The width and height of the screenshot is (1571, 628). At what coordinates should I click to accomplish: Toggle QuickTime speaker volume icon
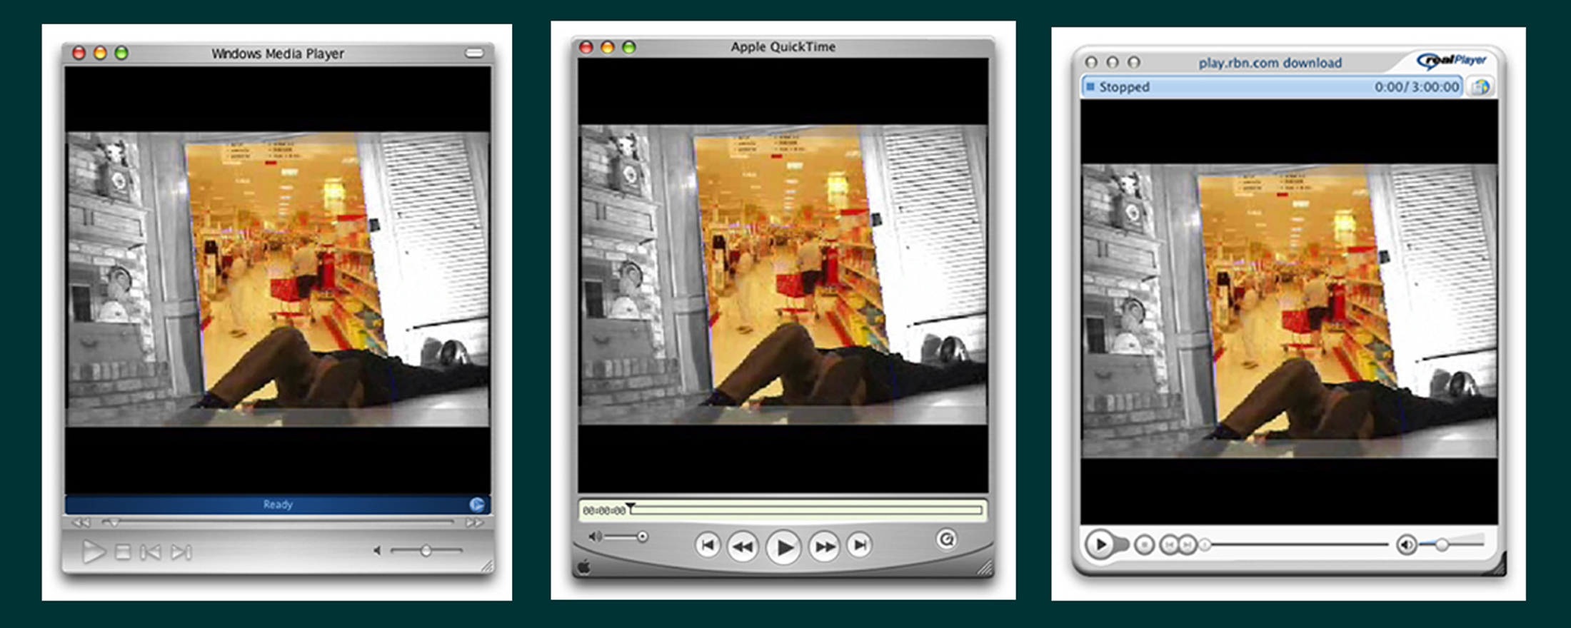pos(594,537)
